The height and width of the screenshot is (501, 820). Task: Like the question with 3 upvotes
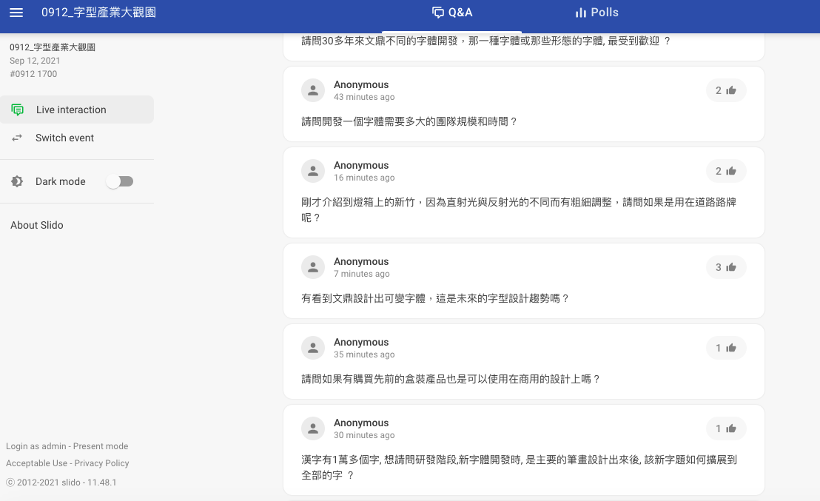[x=725, y=267]
